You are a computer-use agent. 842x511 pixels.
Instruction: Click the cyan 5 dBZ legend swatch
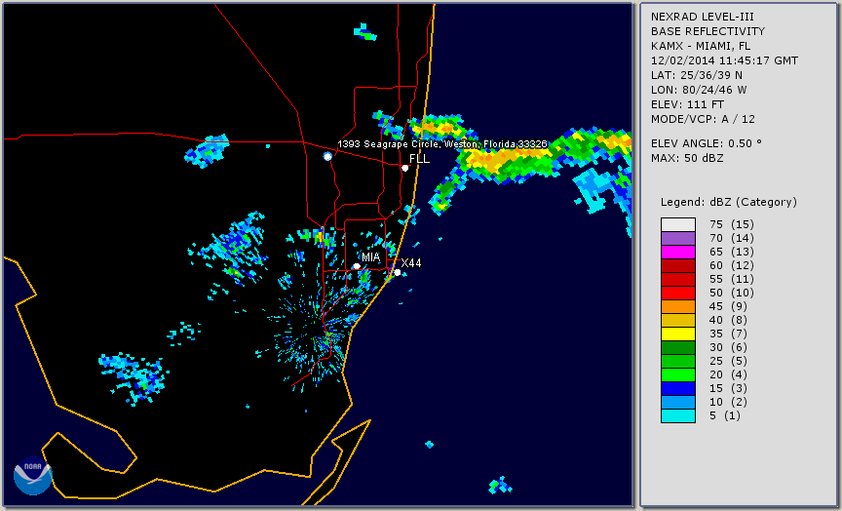(678, 415)
